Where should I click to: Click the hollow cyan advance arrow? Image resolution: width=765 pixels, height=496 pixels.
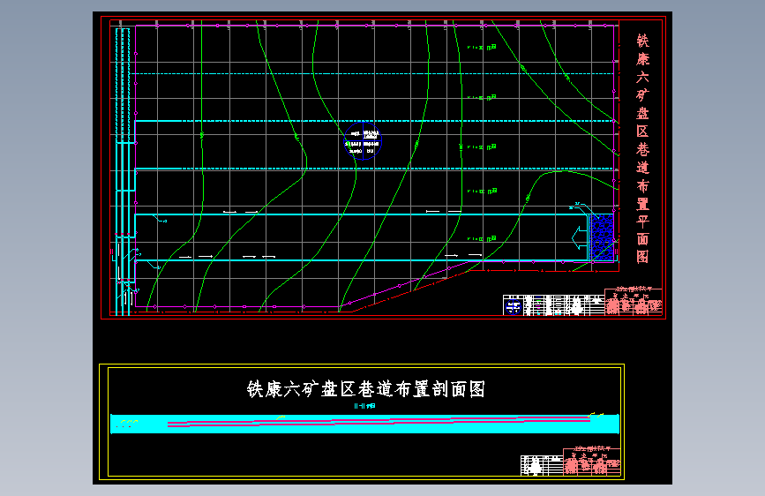pyautogui.click(x=580, y=237)
